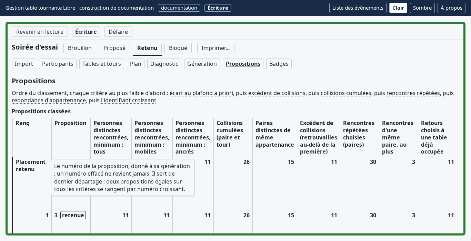Set status to Brouillon

coord(80,48)
